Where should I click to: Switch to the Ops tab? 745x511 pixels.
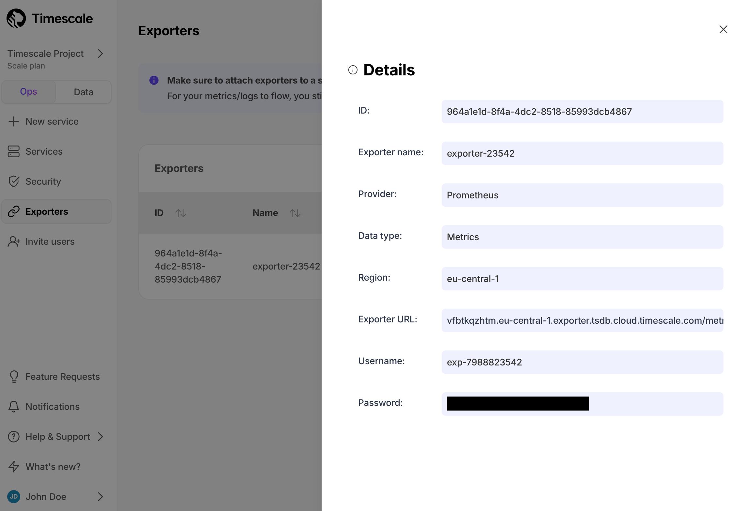coord(28,92)
